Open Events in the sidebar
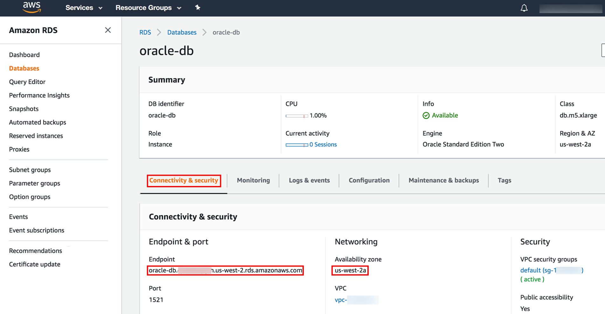The image size is (605, 314). 18,217
